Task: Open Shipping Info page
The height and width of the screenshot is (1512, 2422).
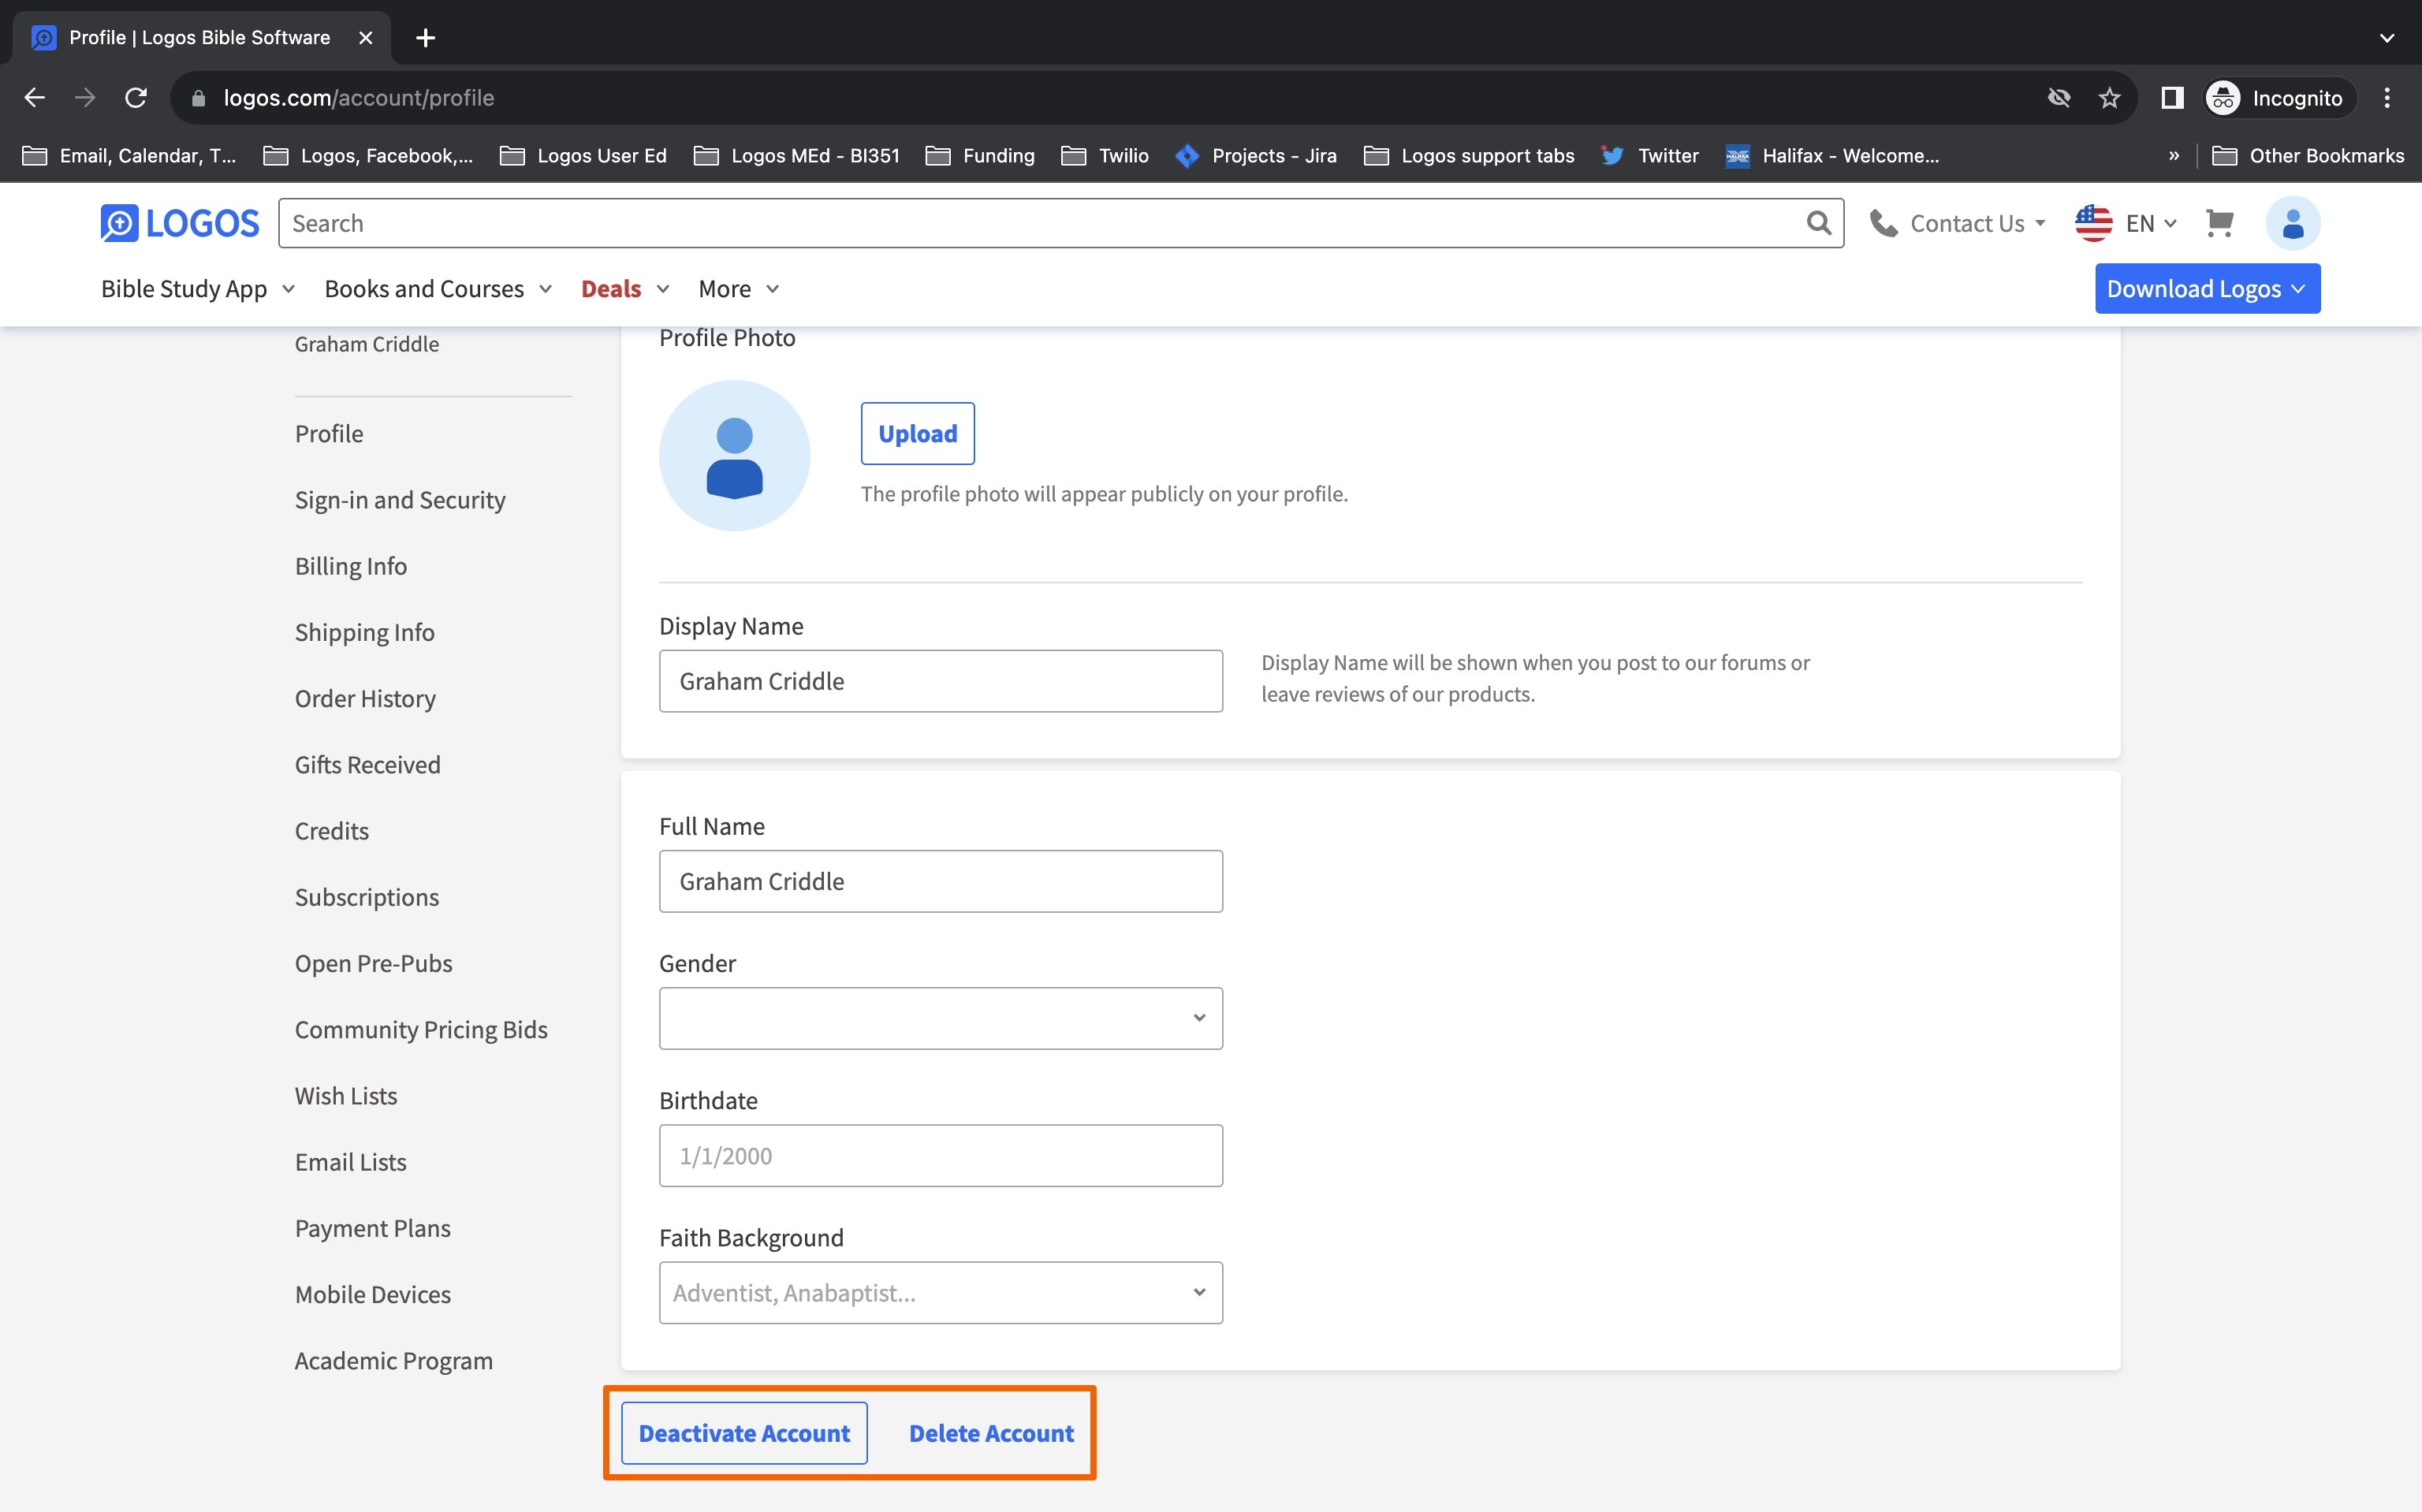Action: [364, 632]
